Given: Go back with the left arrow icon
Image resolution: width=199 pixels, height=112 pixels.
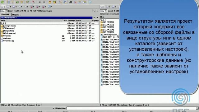Looking at the screenshot, I should coord(39,2).
